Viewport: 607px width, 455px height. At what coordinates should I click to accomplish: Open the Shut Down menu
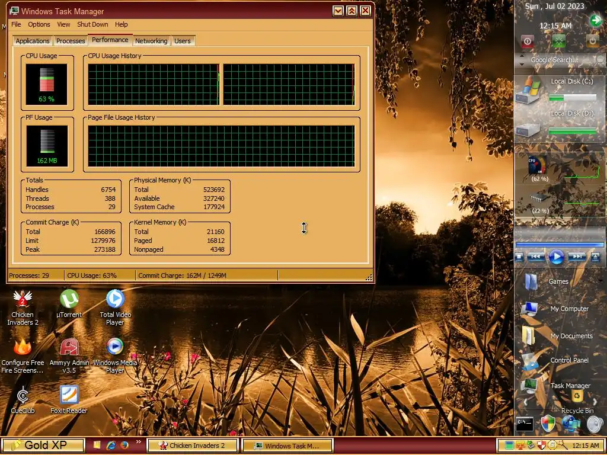(x=92, y=24)
